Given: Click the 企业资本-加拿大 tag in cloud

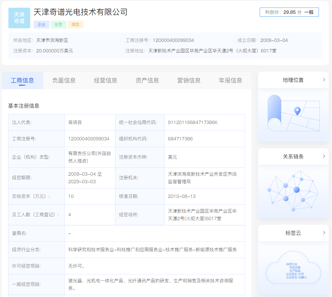Looking at the screenshot, I should click(x=296, y=277).
